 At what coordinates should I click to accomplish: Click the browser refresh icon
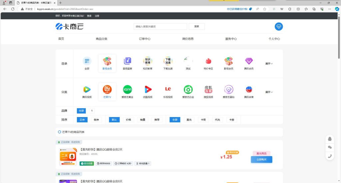(x=13, y=9)
